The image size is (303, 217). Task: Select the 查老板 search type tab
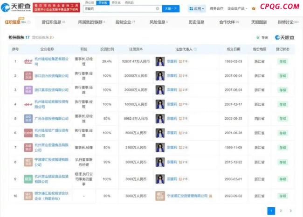102,2
